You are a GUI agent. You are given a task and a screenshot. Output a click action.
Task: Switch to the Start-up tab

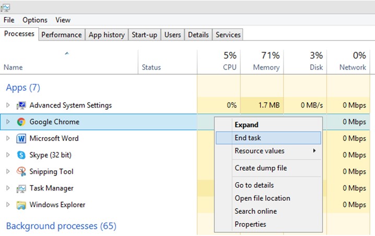145,34
